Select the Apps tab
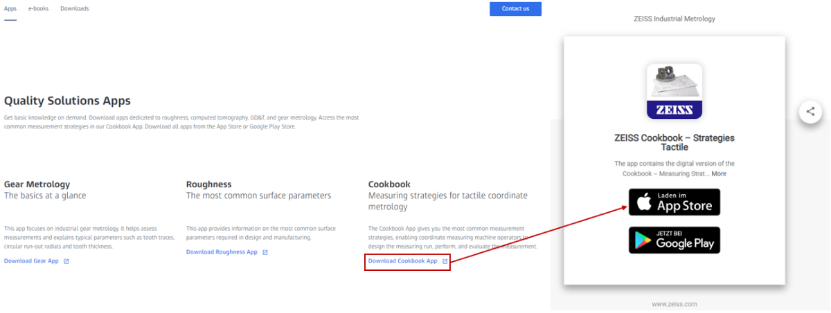The width and height of the screenshot is (831, 313). point(10,9)
